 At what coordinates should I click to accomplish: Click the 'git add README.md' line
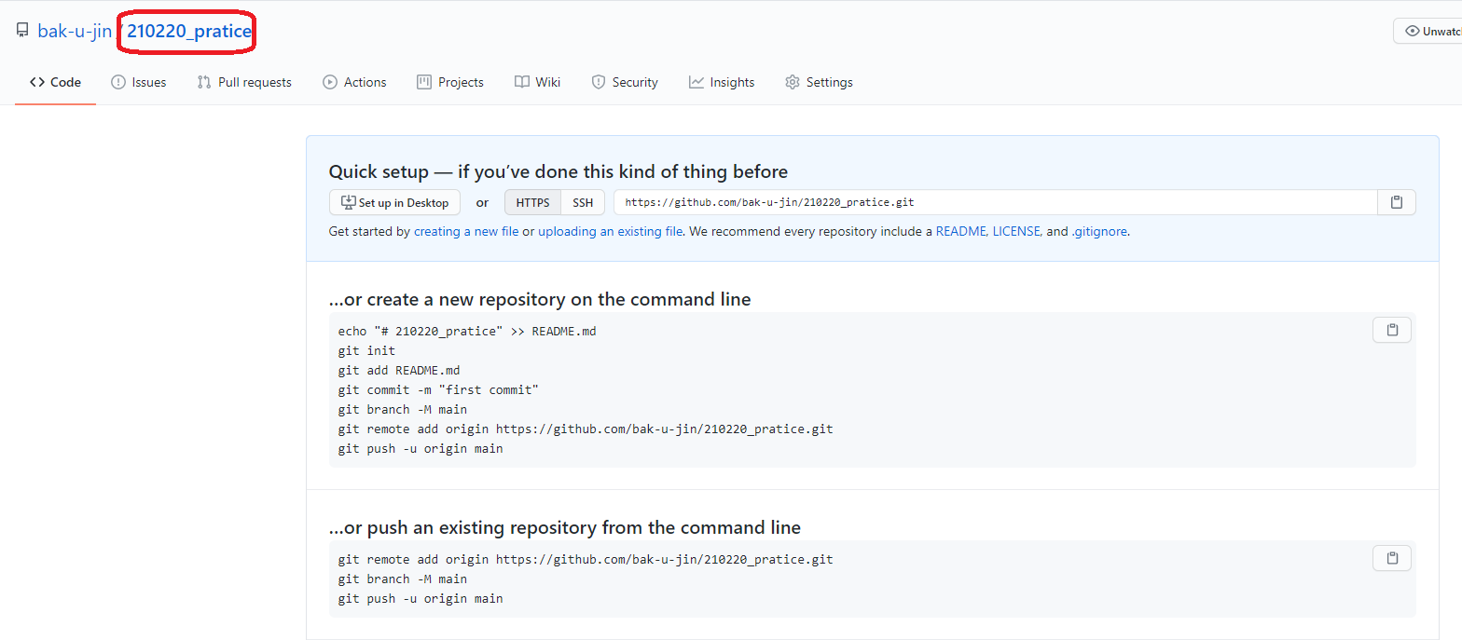399,370
